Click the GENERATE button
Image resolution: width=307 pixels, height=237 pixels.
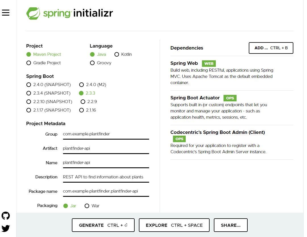pos(103,225)
